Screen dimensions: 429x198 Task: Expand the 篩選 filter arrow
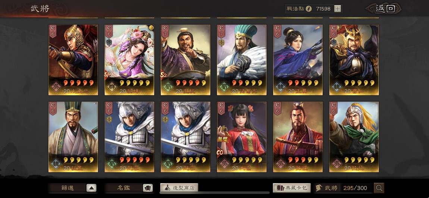tap(92, 188)
